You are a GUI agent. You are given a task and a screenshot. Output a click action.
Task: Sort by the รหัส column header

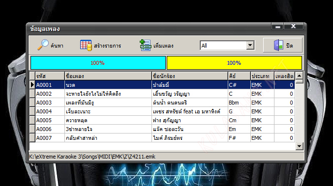(50, 76)
